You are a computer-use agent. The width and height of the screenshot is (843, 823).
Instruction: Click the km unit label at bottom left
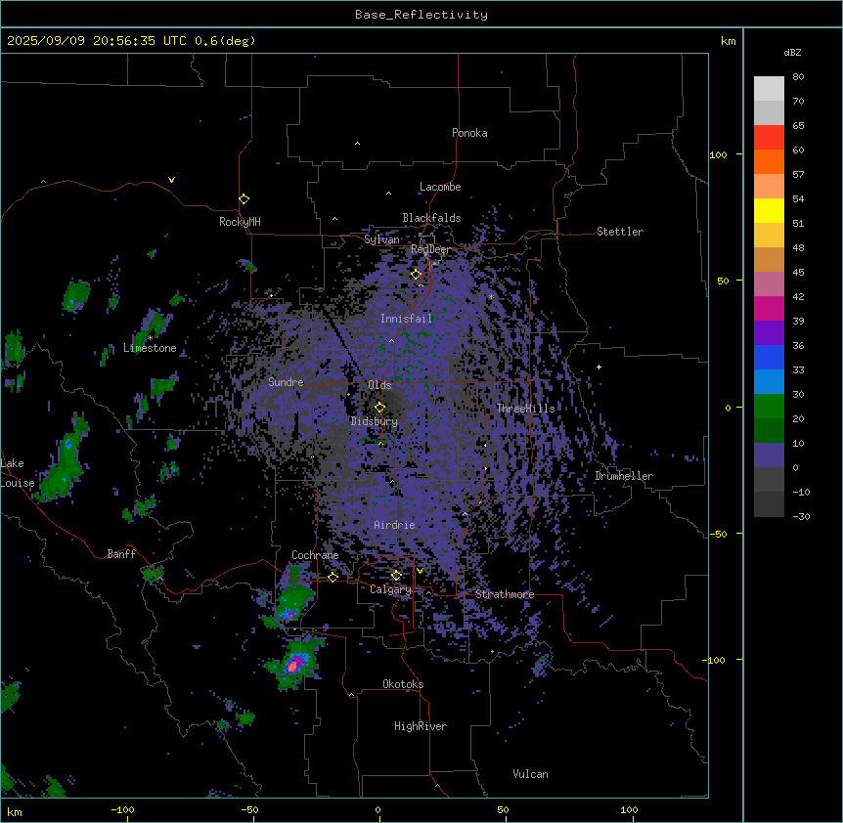pyautogui.click(x=15, y=811)
